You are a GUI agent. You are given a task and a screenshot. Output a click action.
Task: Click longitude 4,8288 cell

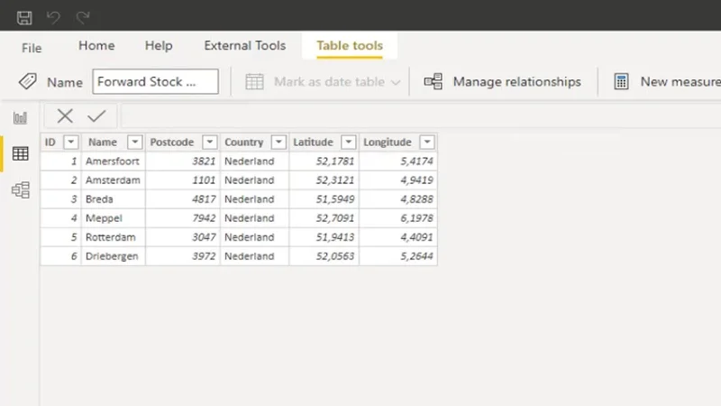pyautogui.click(x=398, y=199)
